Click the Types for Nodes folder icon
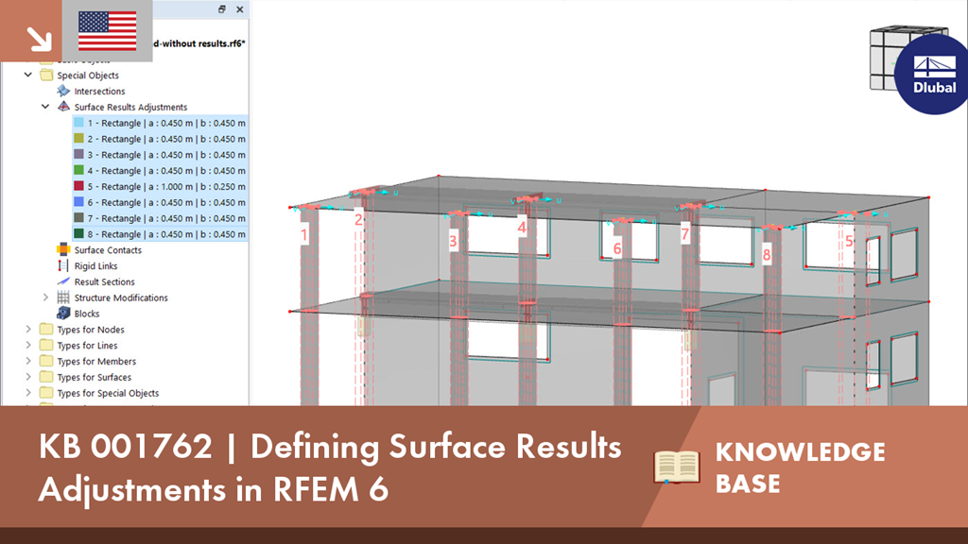This screenshot has width=968, height=544. pyautogui.click(x=46, y=329)
